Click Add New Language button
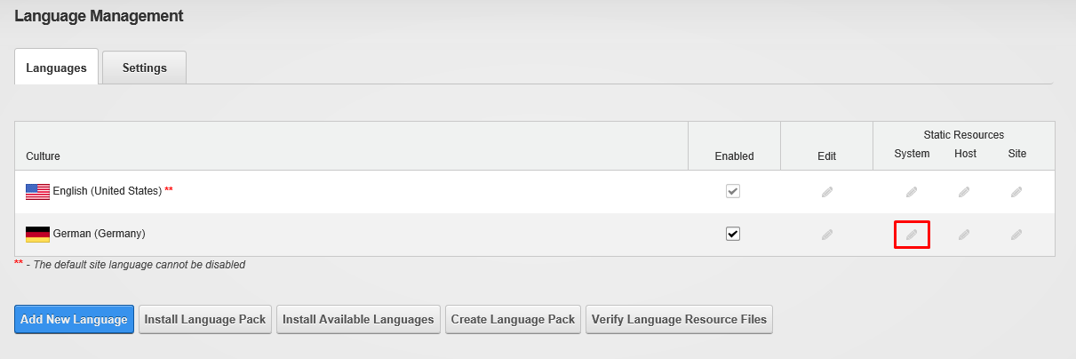 (x=74, y=320)
